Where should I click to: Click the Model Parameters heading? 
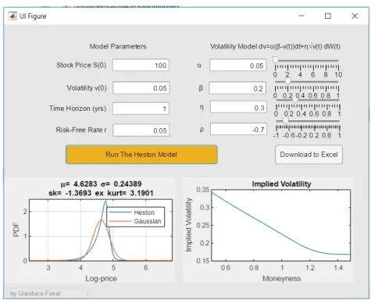[x=118, y=46]
